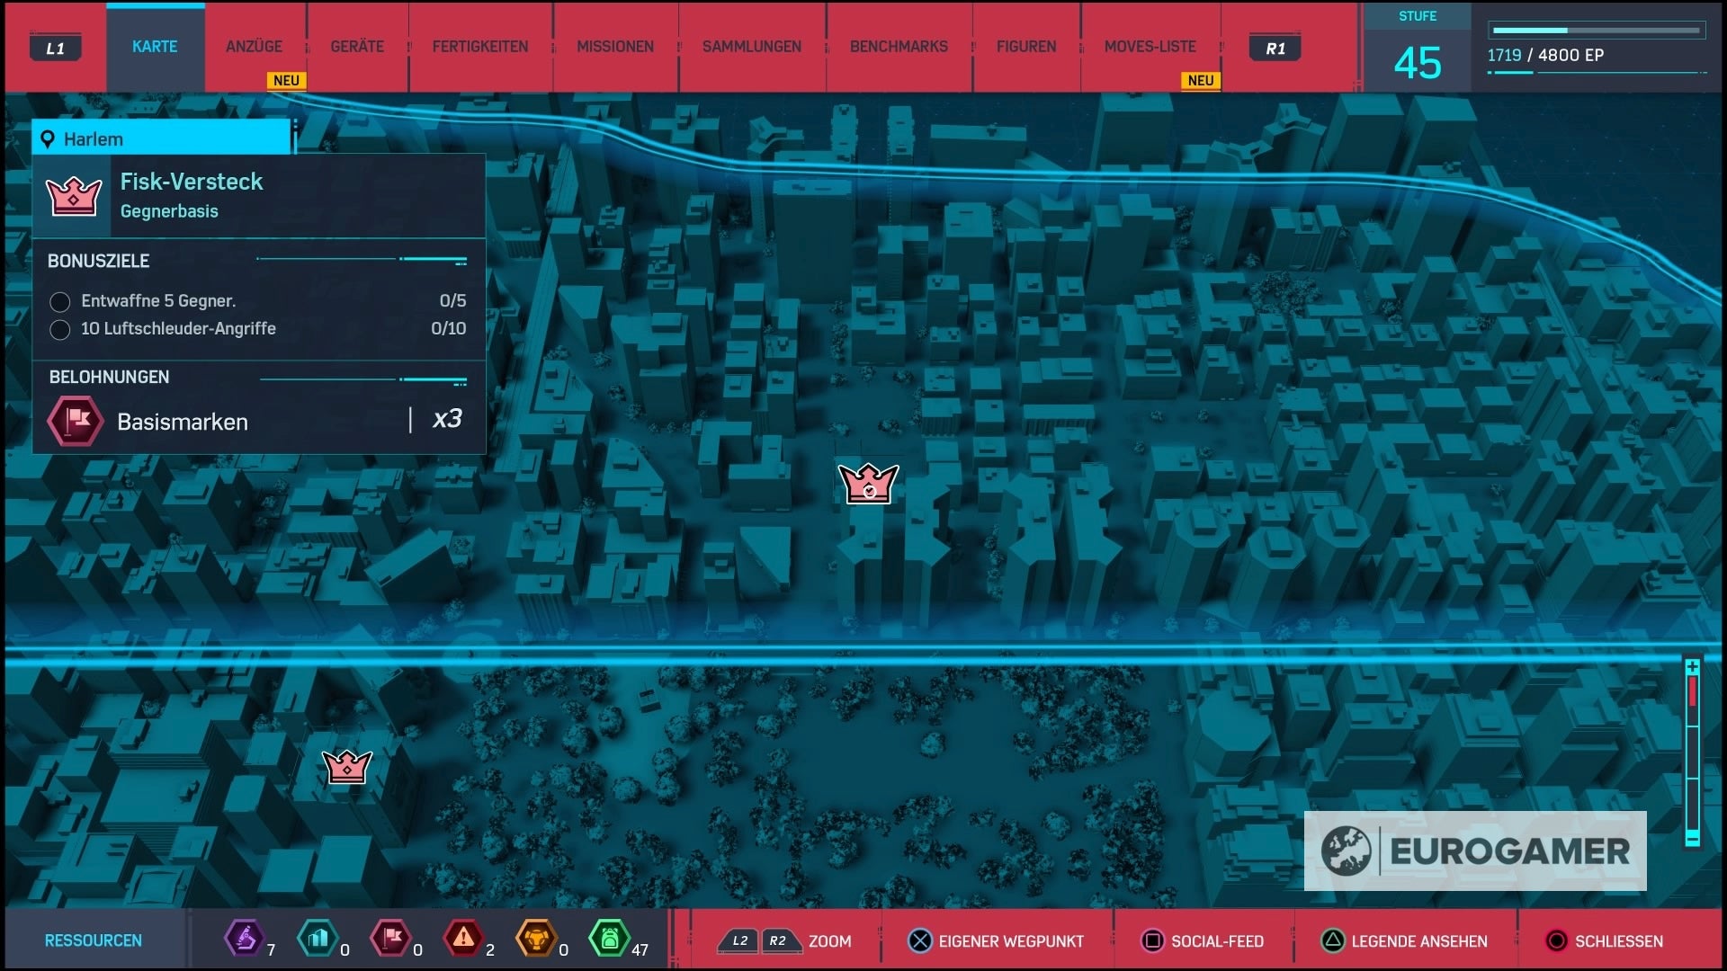Click the zoom slider plus end

[1692, 667]
